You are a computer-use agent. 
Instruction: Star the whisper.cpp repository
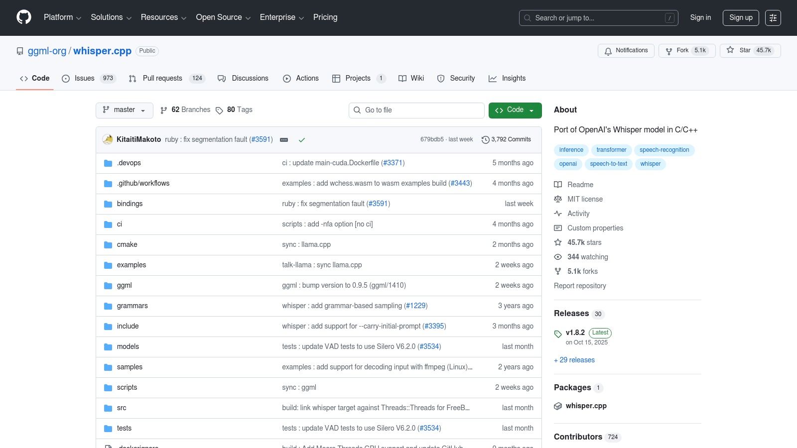pos(730,50)
